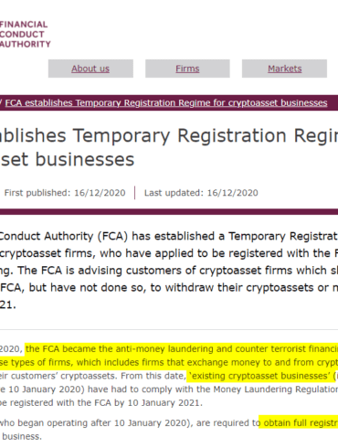Image resolution: width=338 pixels, height=448 pixels.
Task: Click the summary line mentioning 'Conduct Authority (FCA)'
Action: coord(169,236)
